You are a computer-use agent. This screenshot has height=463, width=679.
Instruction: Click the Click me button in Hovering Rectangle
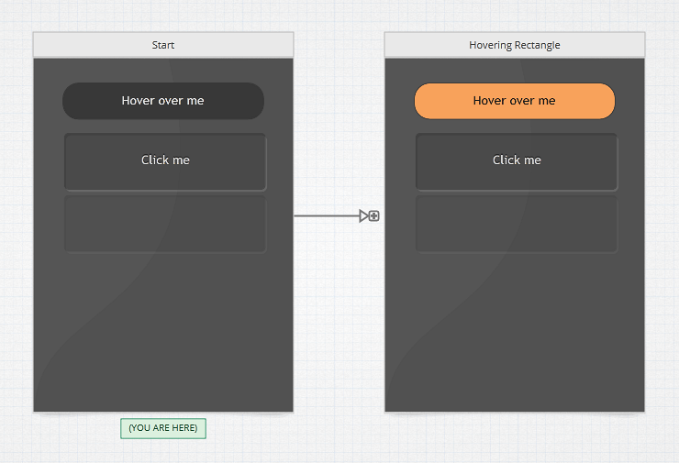[517, 162]
